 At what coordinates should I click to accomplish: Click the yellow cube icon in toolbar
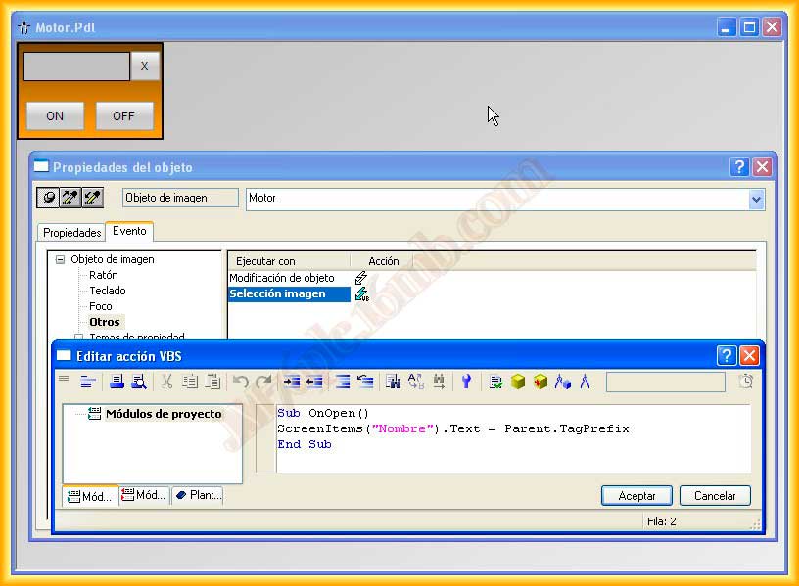(x=518, y=382)
